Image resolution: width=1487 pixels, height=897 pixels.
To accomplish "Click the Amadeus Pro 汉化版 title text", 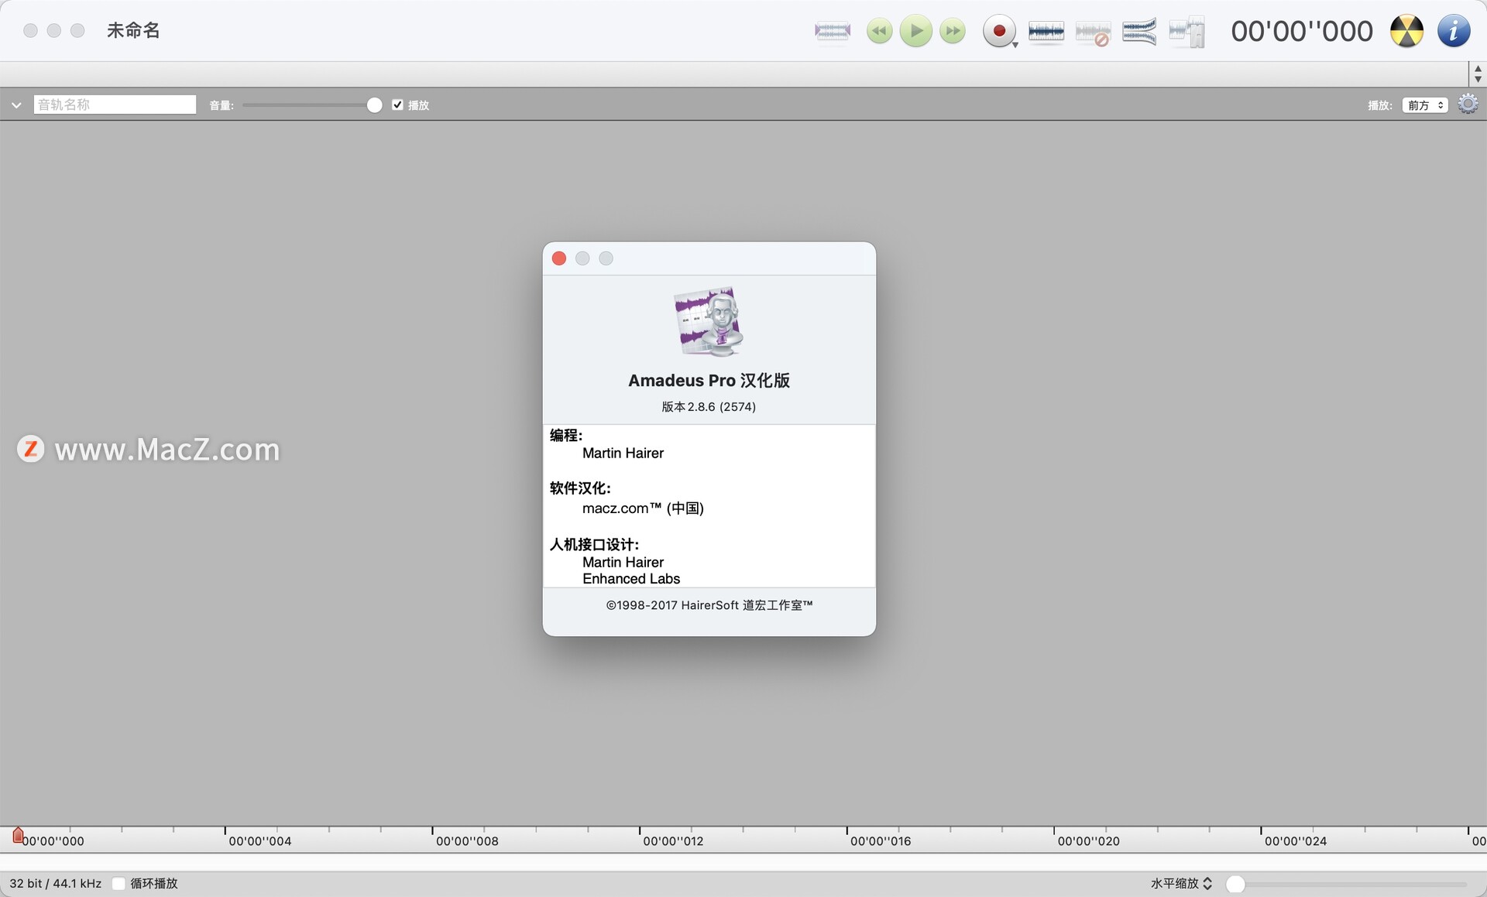I will (x=709, y=380).
